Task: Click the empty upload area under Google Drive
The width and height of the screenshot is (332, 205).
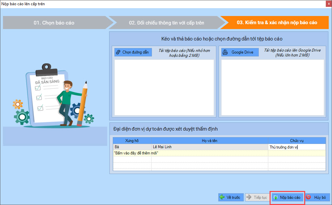Action: click(x=273, y=87)
